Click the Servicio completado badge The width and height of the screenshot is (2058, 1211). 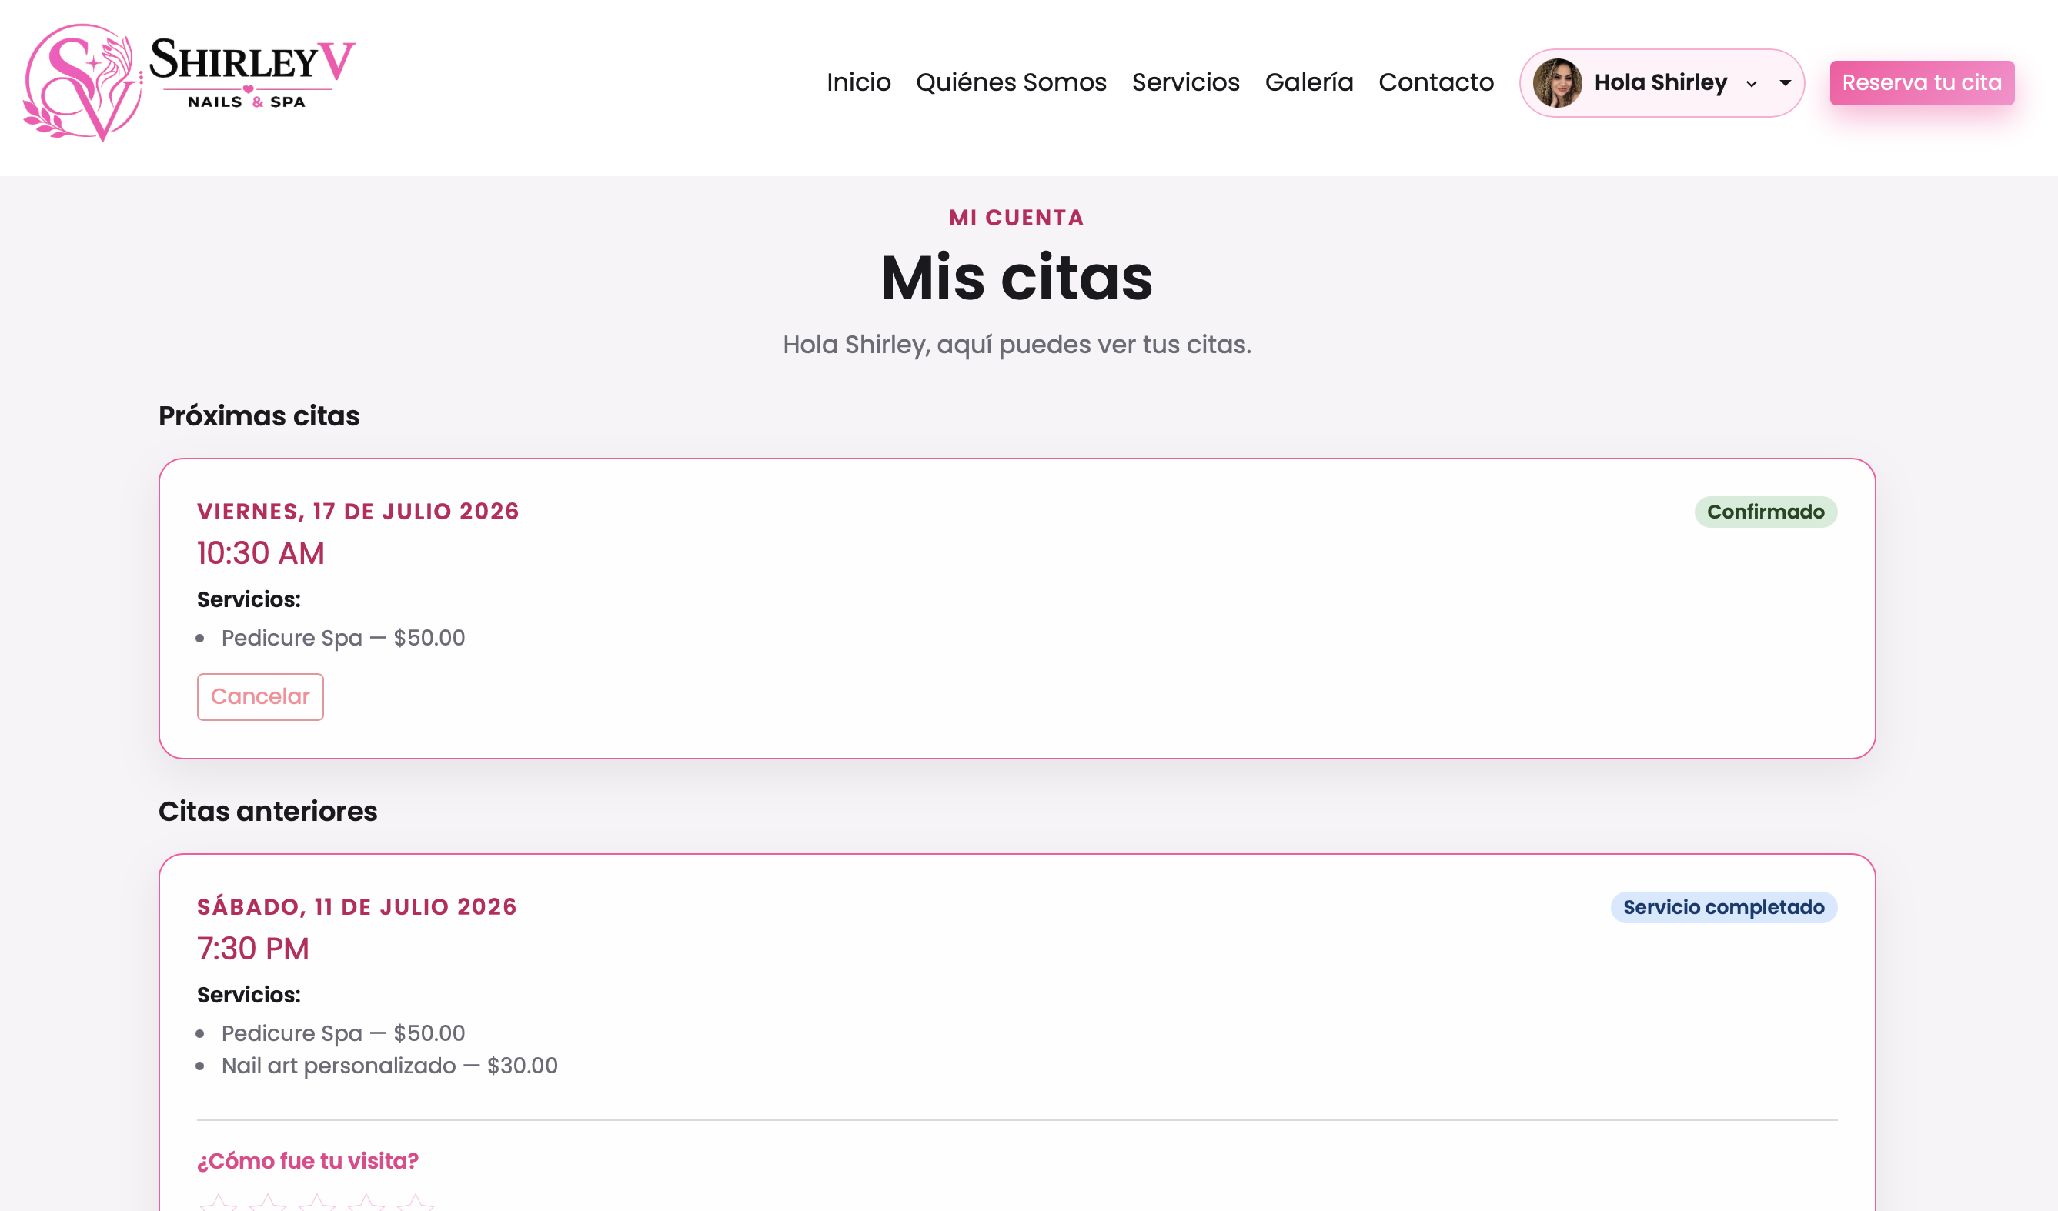point(1723,907)
